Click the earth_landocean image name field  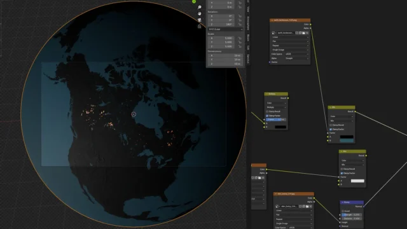point(286,33)
